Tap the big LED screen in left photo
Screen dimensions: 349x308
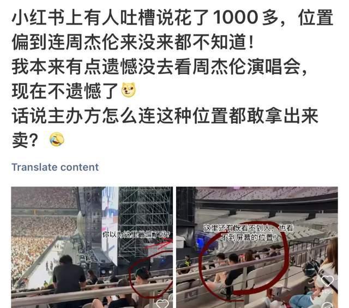pyautogui.click(x=110, y=225)
